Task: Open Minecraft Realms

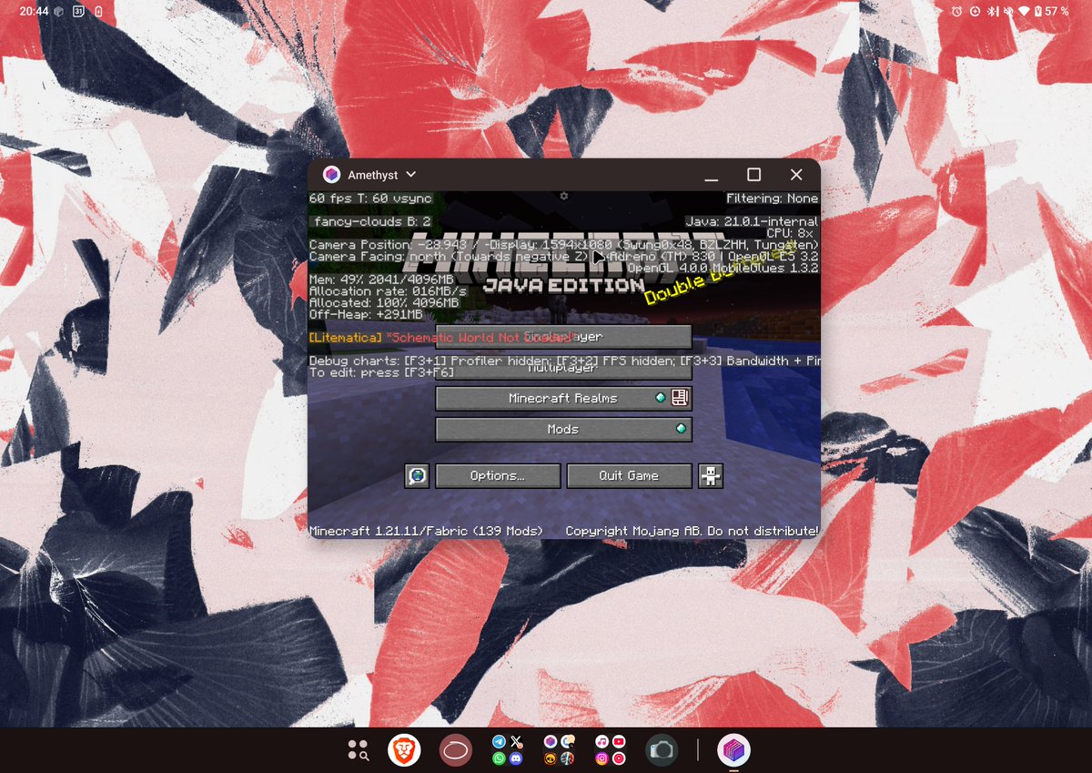Action: click(x=563, y=398)
